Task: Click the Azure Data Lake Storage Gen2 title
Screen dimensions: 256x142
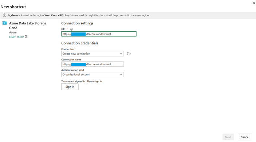Action: coord(28,25)
